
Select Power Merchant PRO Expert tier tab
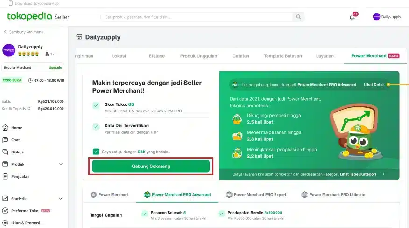pyautogui.click(x=256, y=194)
